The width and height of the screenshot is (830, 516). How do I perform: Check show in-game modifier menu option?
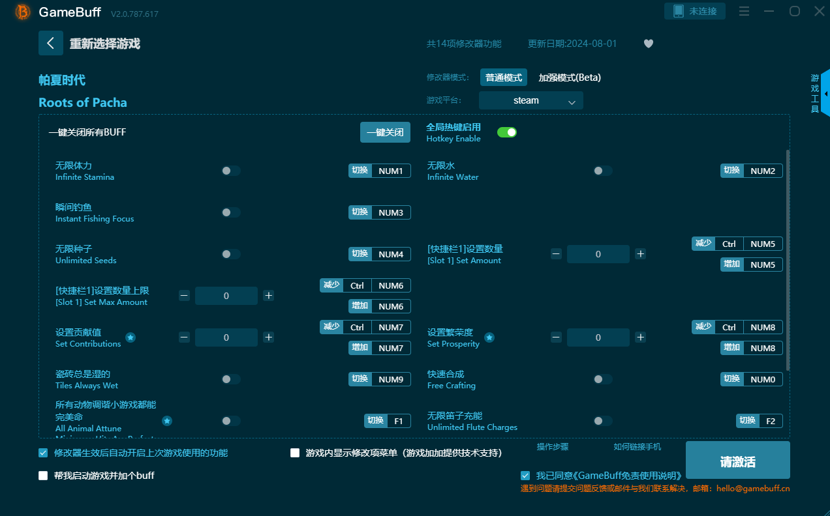[295, 453]
